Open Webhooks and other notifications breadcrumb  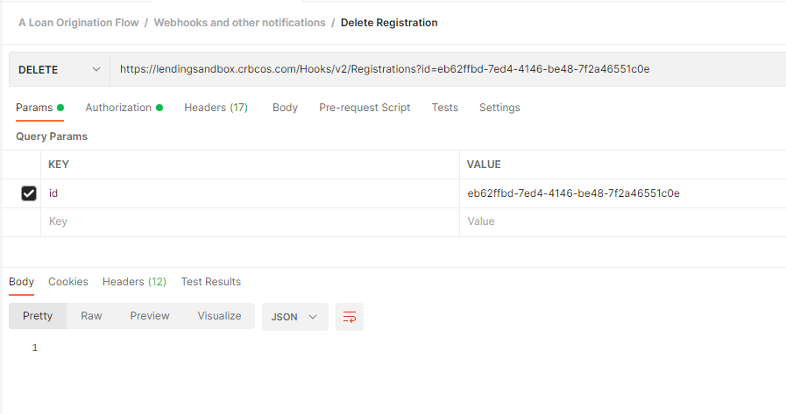pos(239,23)
